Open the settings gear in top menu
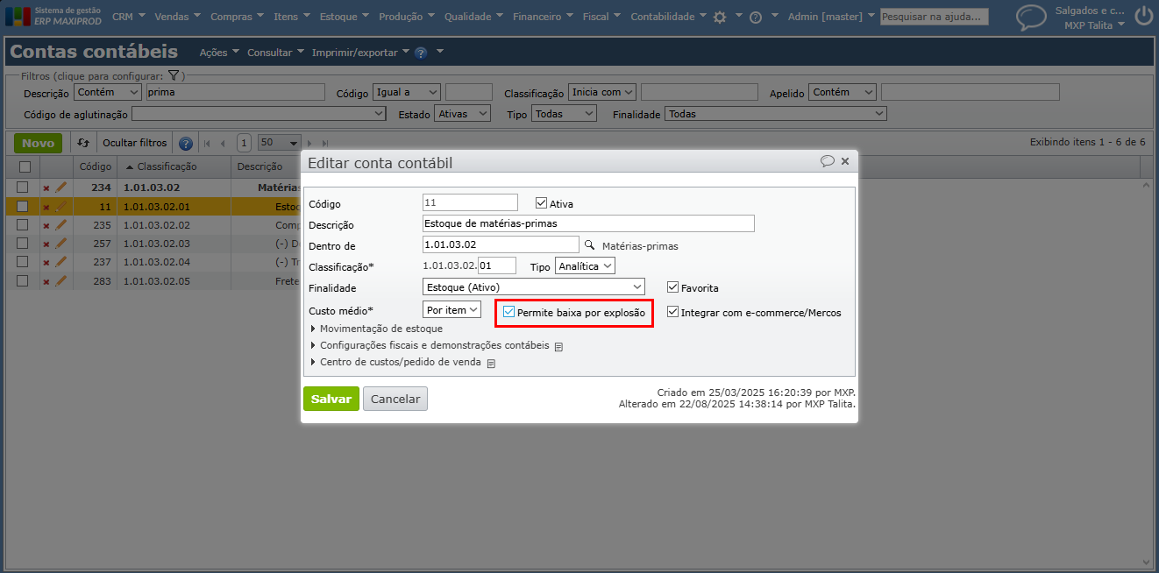Image resolution: width=1159 pixels, height=573 pixels. [720, 17]
